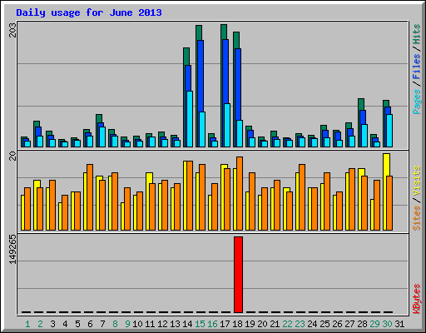This screenshot has width=426, height=333.
Task: Click the day "11" label on the x-axis
Action: (x=150, y=324)
